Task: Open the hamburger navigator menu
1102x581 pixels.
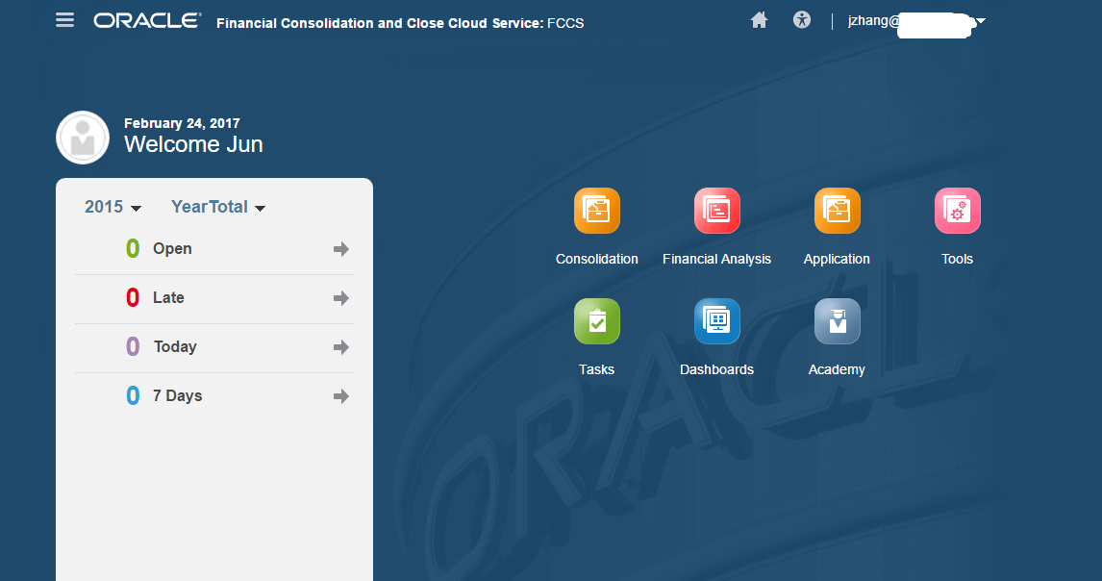Action: click(x=64, y=20)
